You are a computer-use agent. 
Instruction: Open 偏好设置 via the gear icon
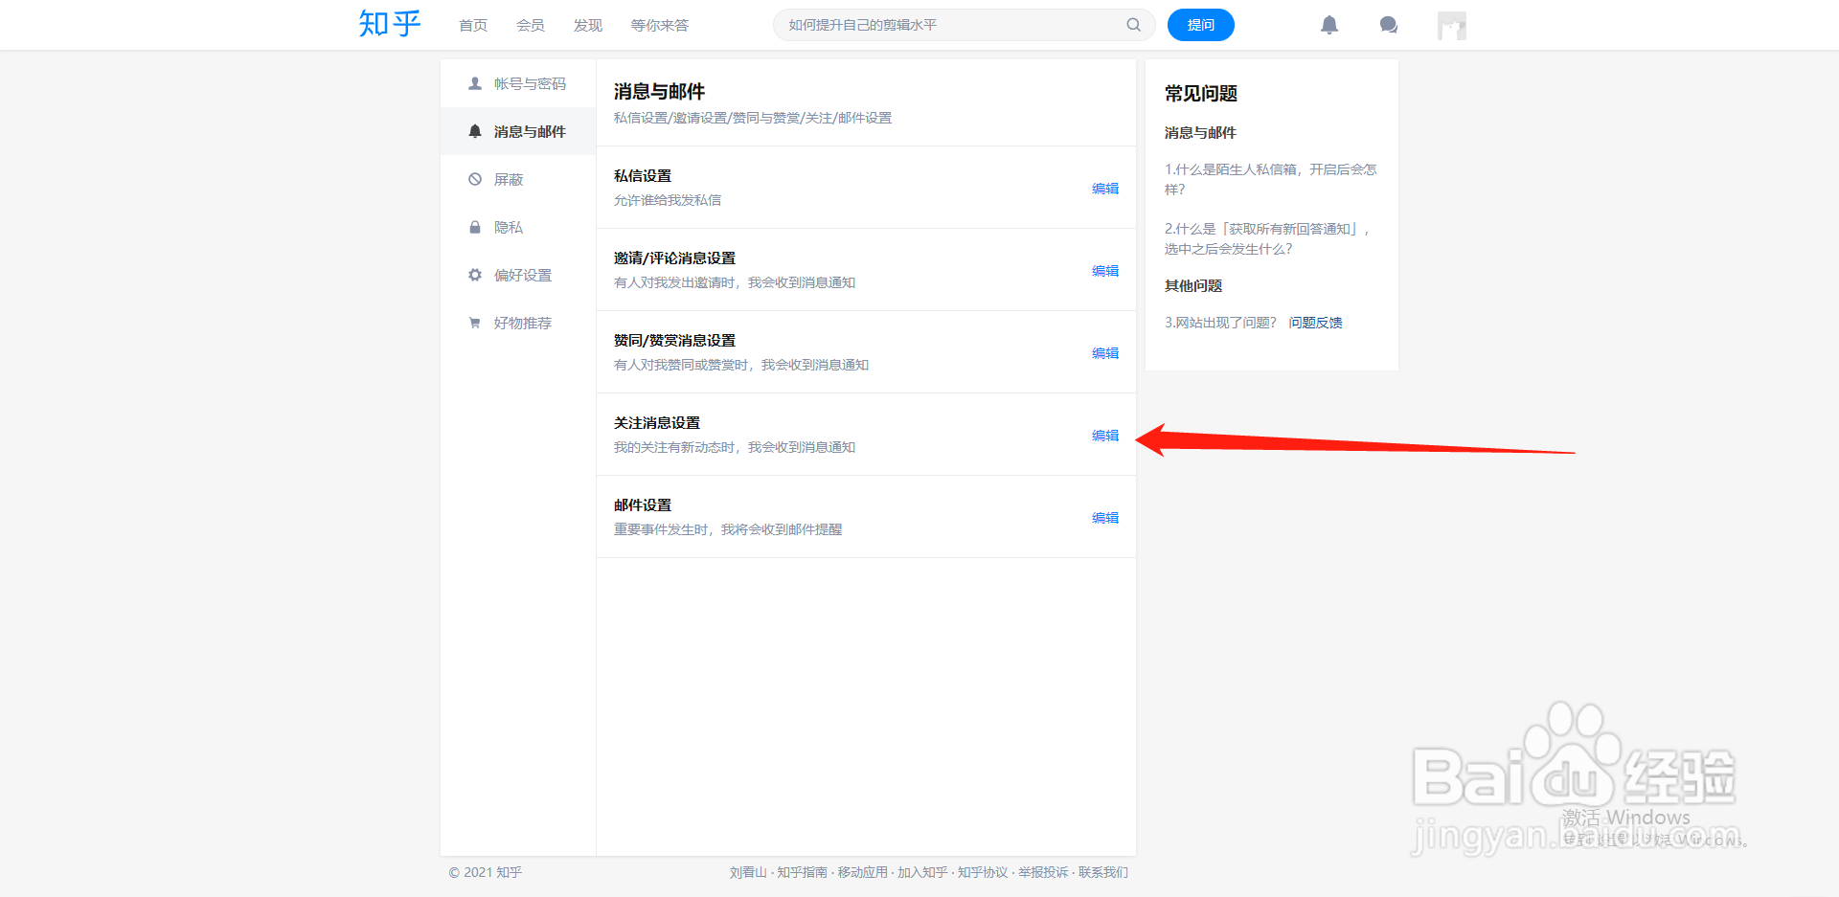point(475,275)
